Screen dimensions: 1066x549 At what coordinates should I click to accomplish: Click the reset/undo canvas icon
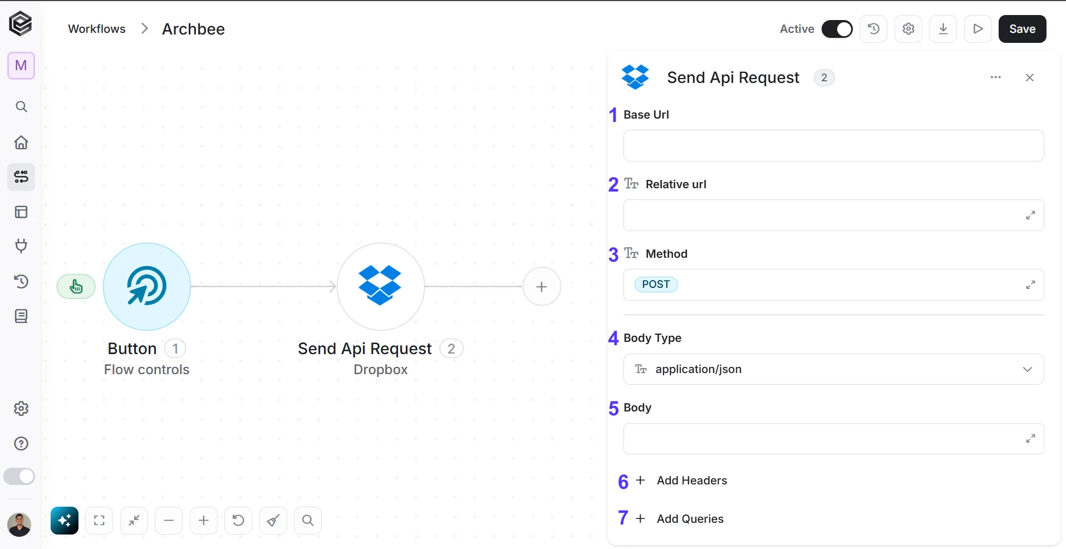238,521
